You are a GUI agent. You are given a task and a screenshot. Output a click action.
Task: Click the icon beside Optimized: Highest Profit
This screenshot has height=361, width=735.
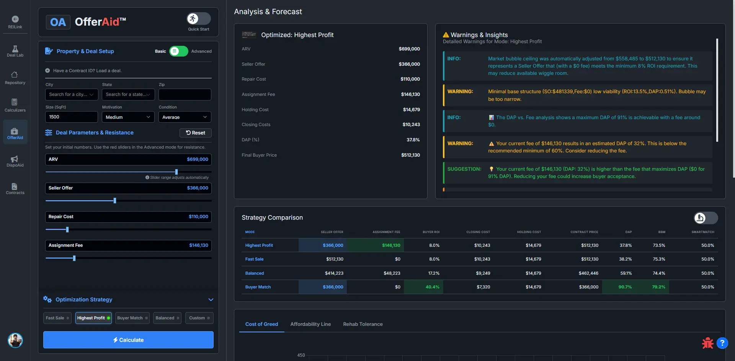tap(249, 35)
